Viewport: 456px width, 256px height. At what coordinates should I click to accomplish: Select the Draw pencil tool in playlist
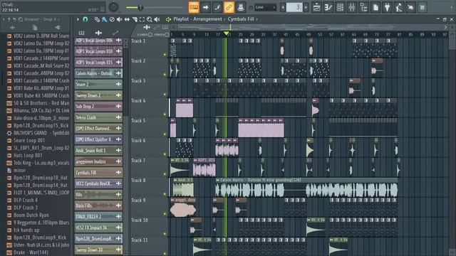(97, 19)
